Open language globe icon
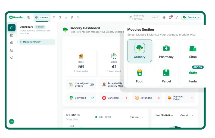Image resolution: width=215 pixels, height=138 pixels. [x=164, y=17]
